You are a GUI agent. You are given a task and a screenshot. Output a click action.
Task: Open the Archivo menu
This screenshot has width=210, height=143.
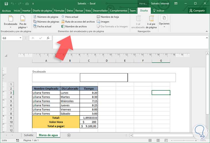tap(6, 11)
